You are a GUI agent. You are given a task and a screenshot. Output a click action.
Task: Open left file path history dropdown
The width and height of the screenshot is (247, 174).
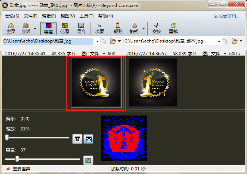[x=97, y=41]
